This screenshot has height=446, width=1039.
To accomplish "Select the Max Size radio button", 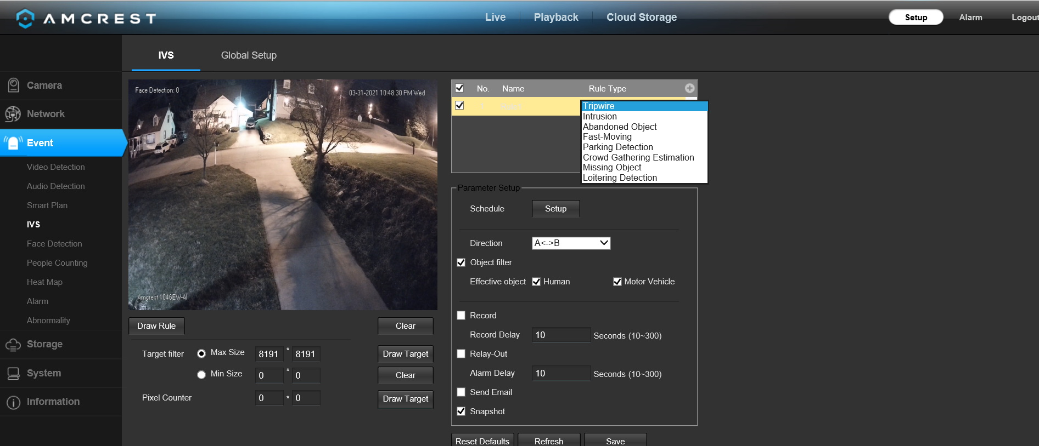I will click(x=201, y=353).
